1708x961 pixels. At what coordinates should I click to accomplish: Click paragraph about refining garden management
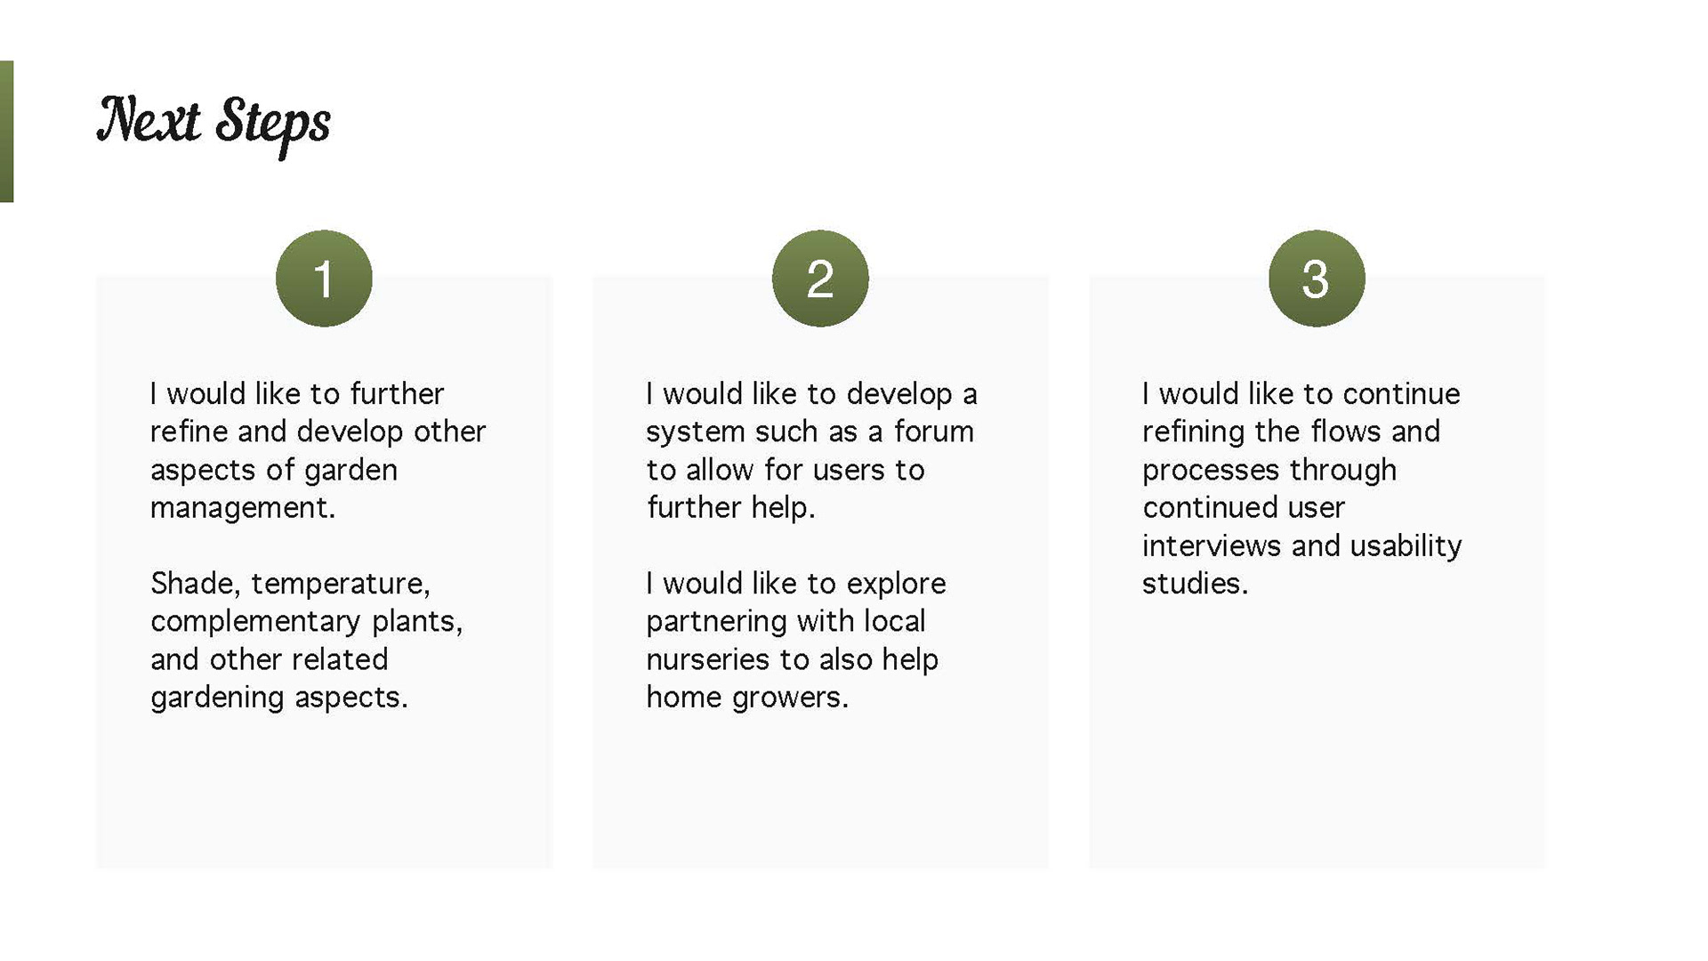coord(318,450)
